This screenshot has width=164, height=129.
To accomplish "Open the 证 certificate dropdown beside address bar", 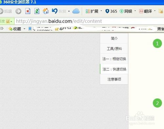I will (9, 21).
